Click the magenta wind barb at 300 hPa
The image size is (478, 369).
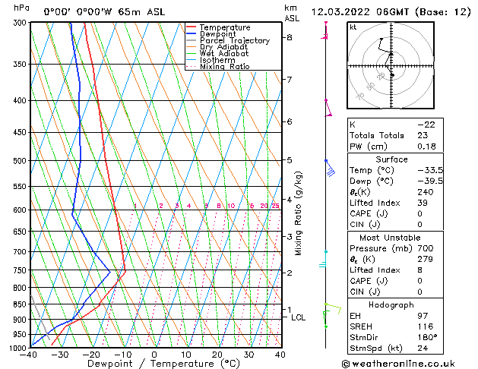(x=325, y=30)
